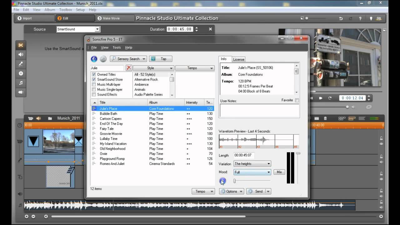400x225 pixels.
Task: Open the Sonicfire Tools menu
Action: (117, 47)
